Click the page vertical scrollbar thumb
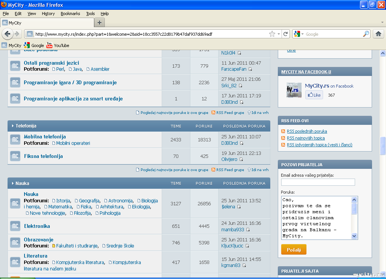 [383, 146]
